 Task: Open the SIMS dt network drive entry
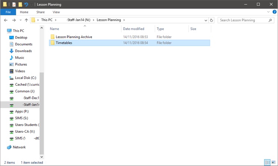pyautogui.click(x=27, y=138)
